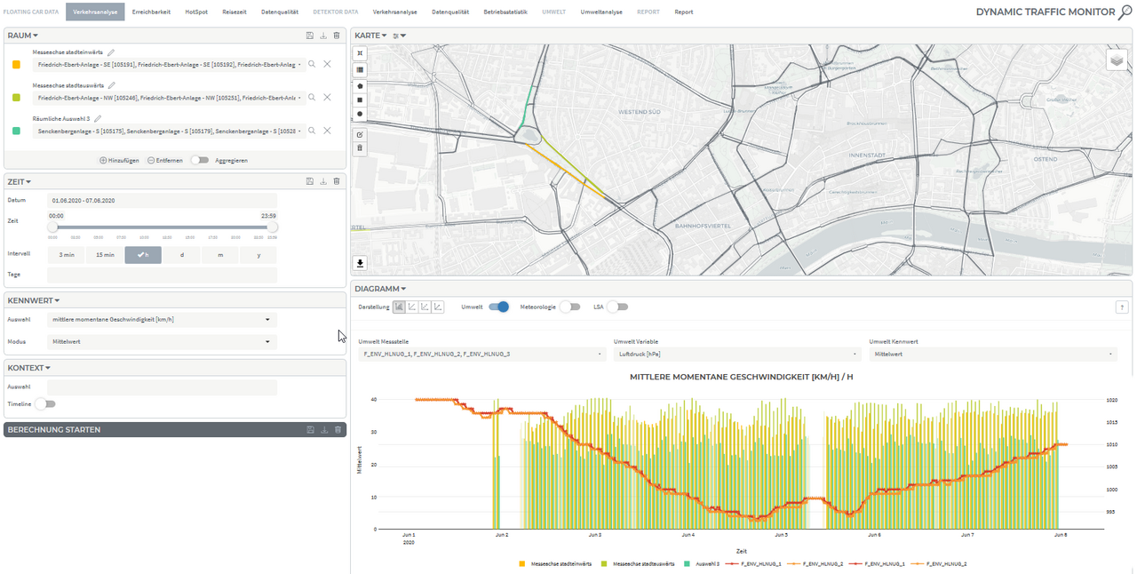
Task: Click the map trash delete-shapes icon
Action: pos(360,148)
